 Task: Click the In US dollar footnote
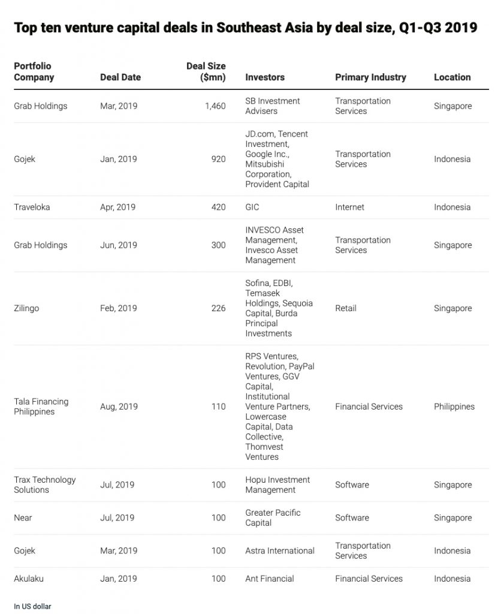click(x=32, y=606)
